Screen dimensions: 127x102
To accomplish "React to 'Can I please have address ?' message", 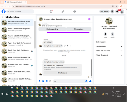I will 65,46.
